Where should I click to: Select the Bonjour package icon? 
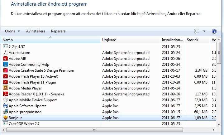click(5, 118)
